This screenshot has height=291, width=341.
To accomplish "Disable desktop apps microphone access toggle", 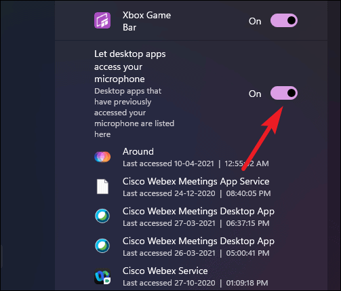I will pos(284,93).
